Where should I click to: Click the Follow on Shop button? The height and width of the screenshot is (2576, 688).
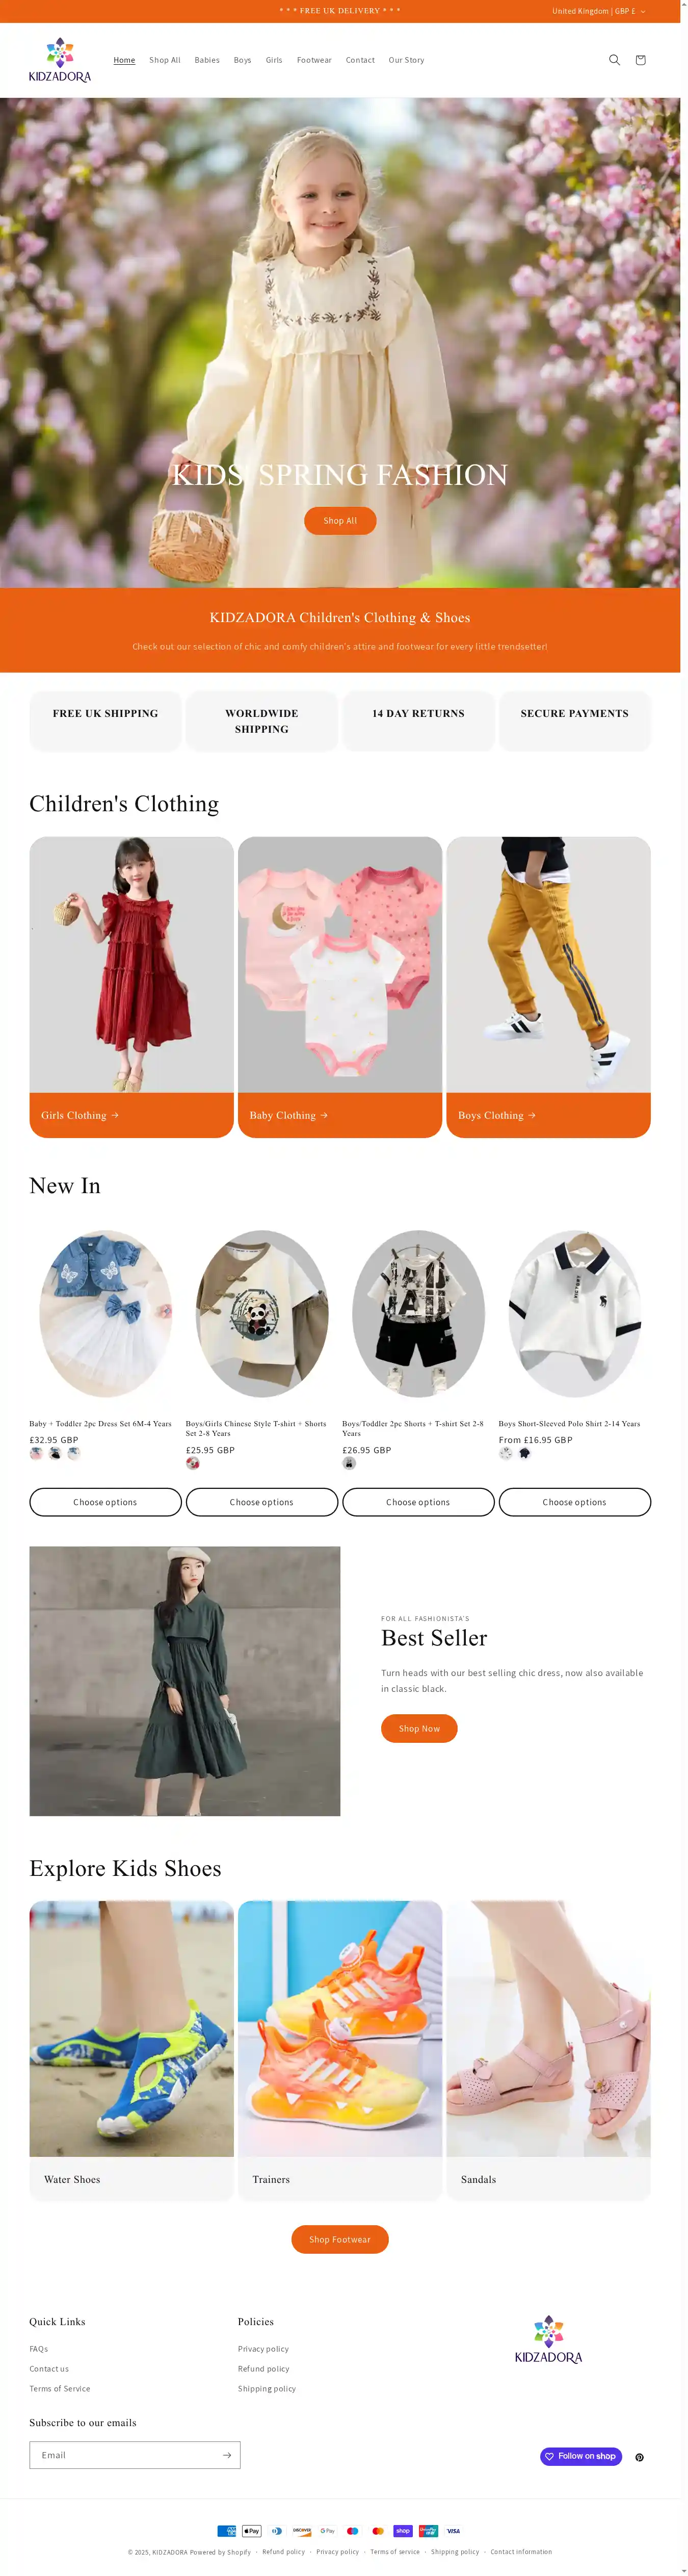pyautogui.click(x=581, y=2456)
